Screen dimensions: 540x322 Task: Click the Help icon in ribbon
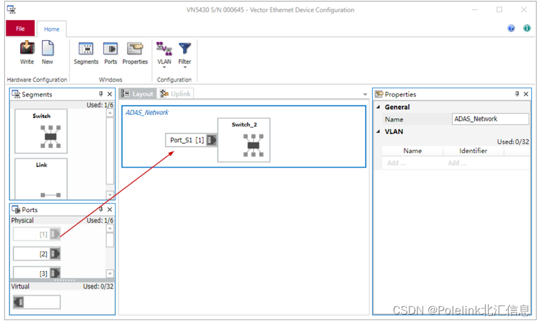pos(511,29)
